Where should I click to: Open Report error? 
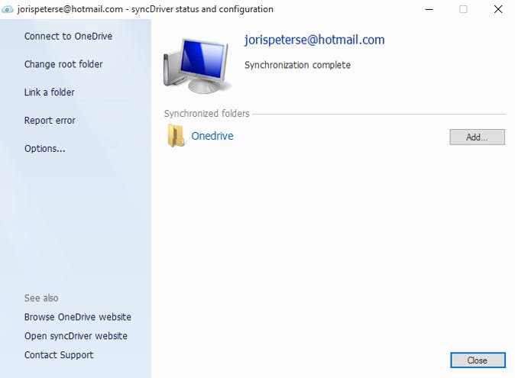(50, 121)
